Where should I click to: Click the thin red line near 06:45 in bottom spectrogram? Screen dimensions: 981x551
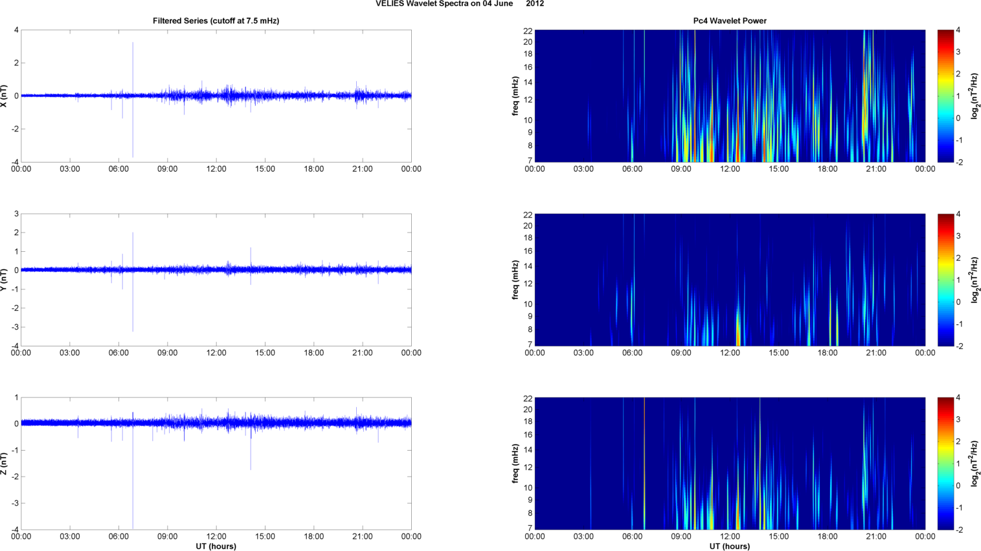click(x=644, y=464)
